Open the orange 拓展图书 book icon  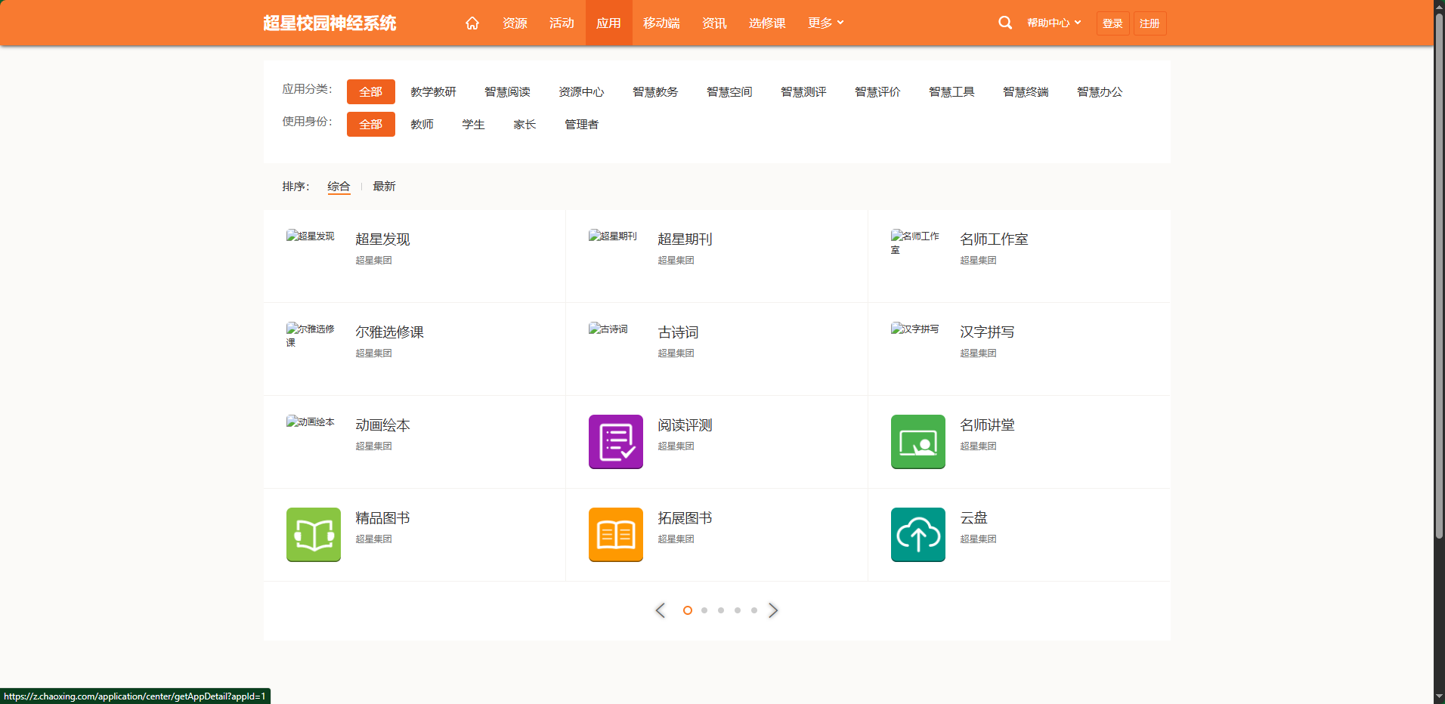615,535
